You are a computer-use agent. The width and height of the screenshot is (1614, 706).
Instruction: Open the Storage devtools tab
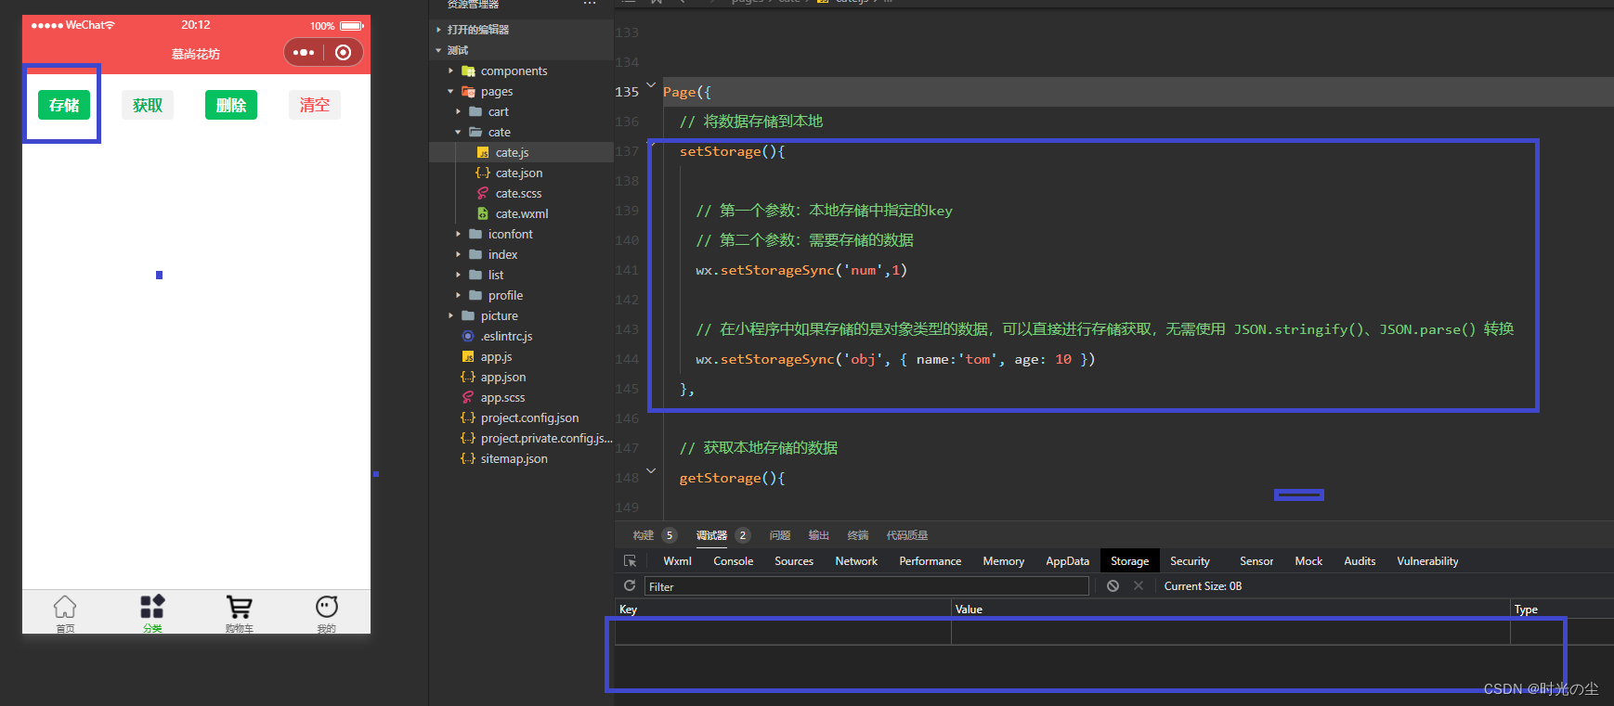point(1130,561)
